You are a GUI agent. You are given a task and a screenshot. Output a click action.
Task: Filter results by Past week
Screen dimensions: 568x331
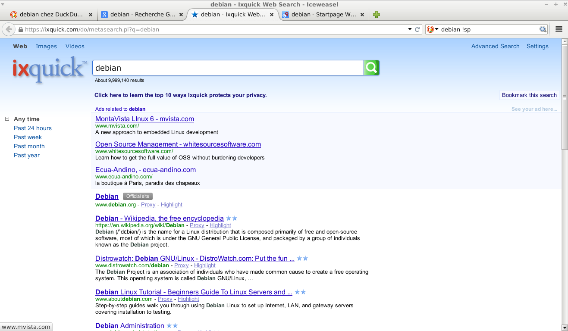coord(28,137)
